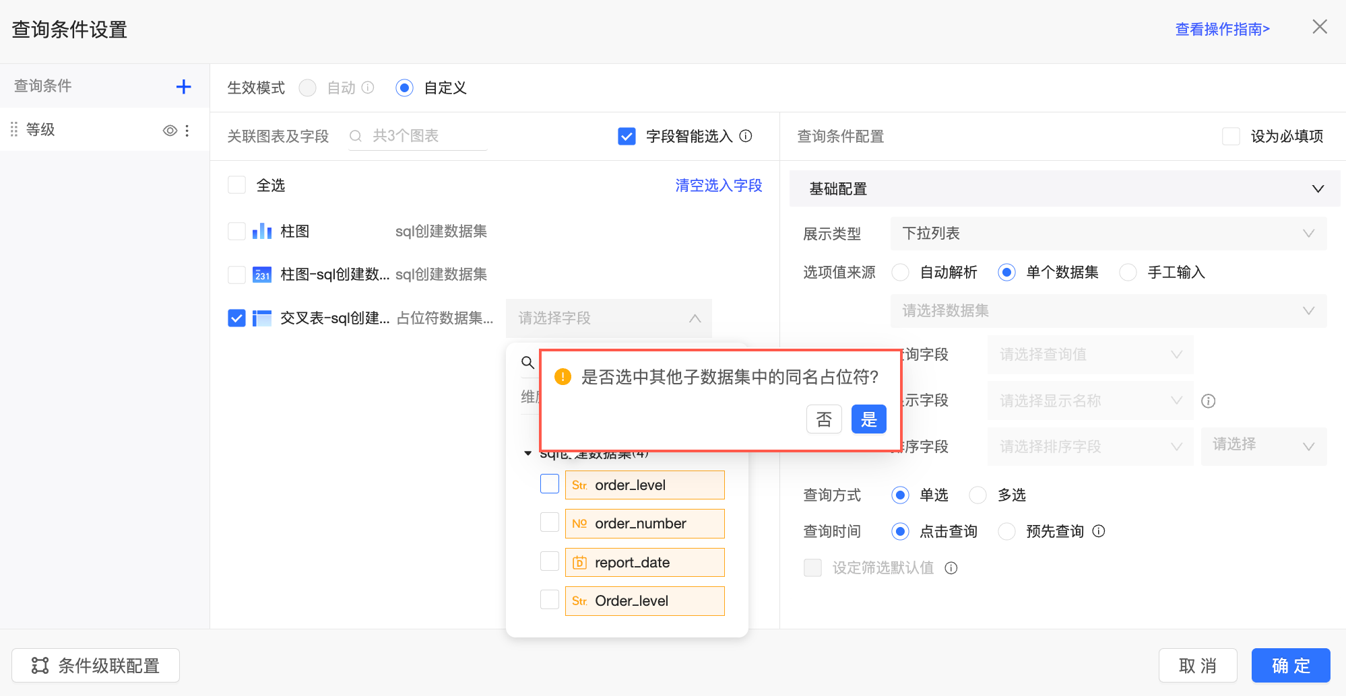The height and width of the screenshot is (696, 1346).
Task: Click info icon beside 预先查询
Action: (1099, 531)
